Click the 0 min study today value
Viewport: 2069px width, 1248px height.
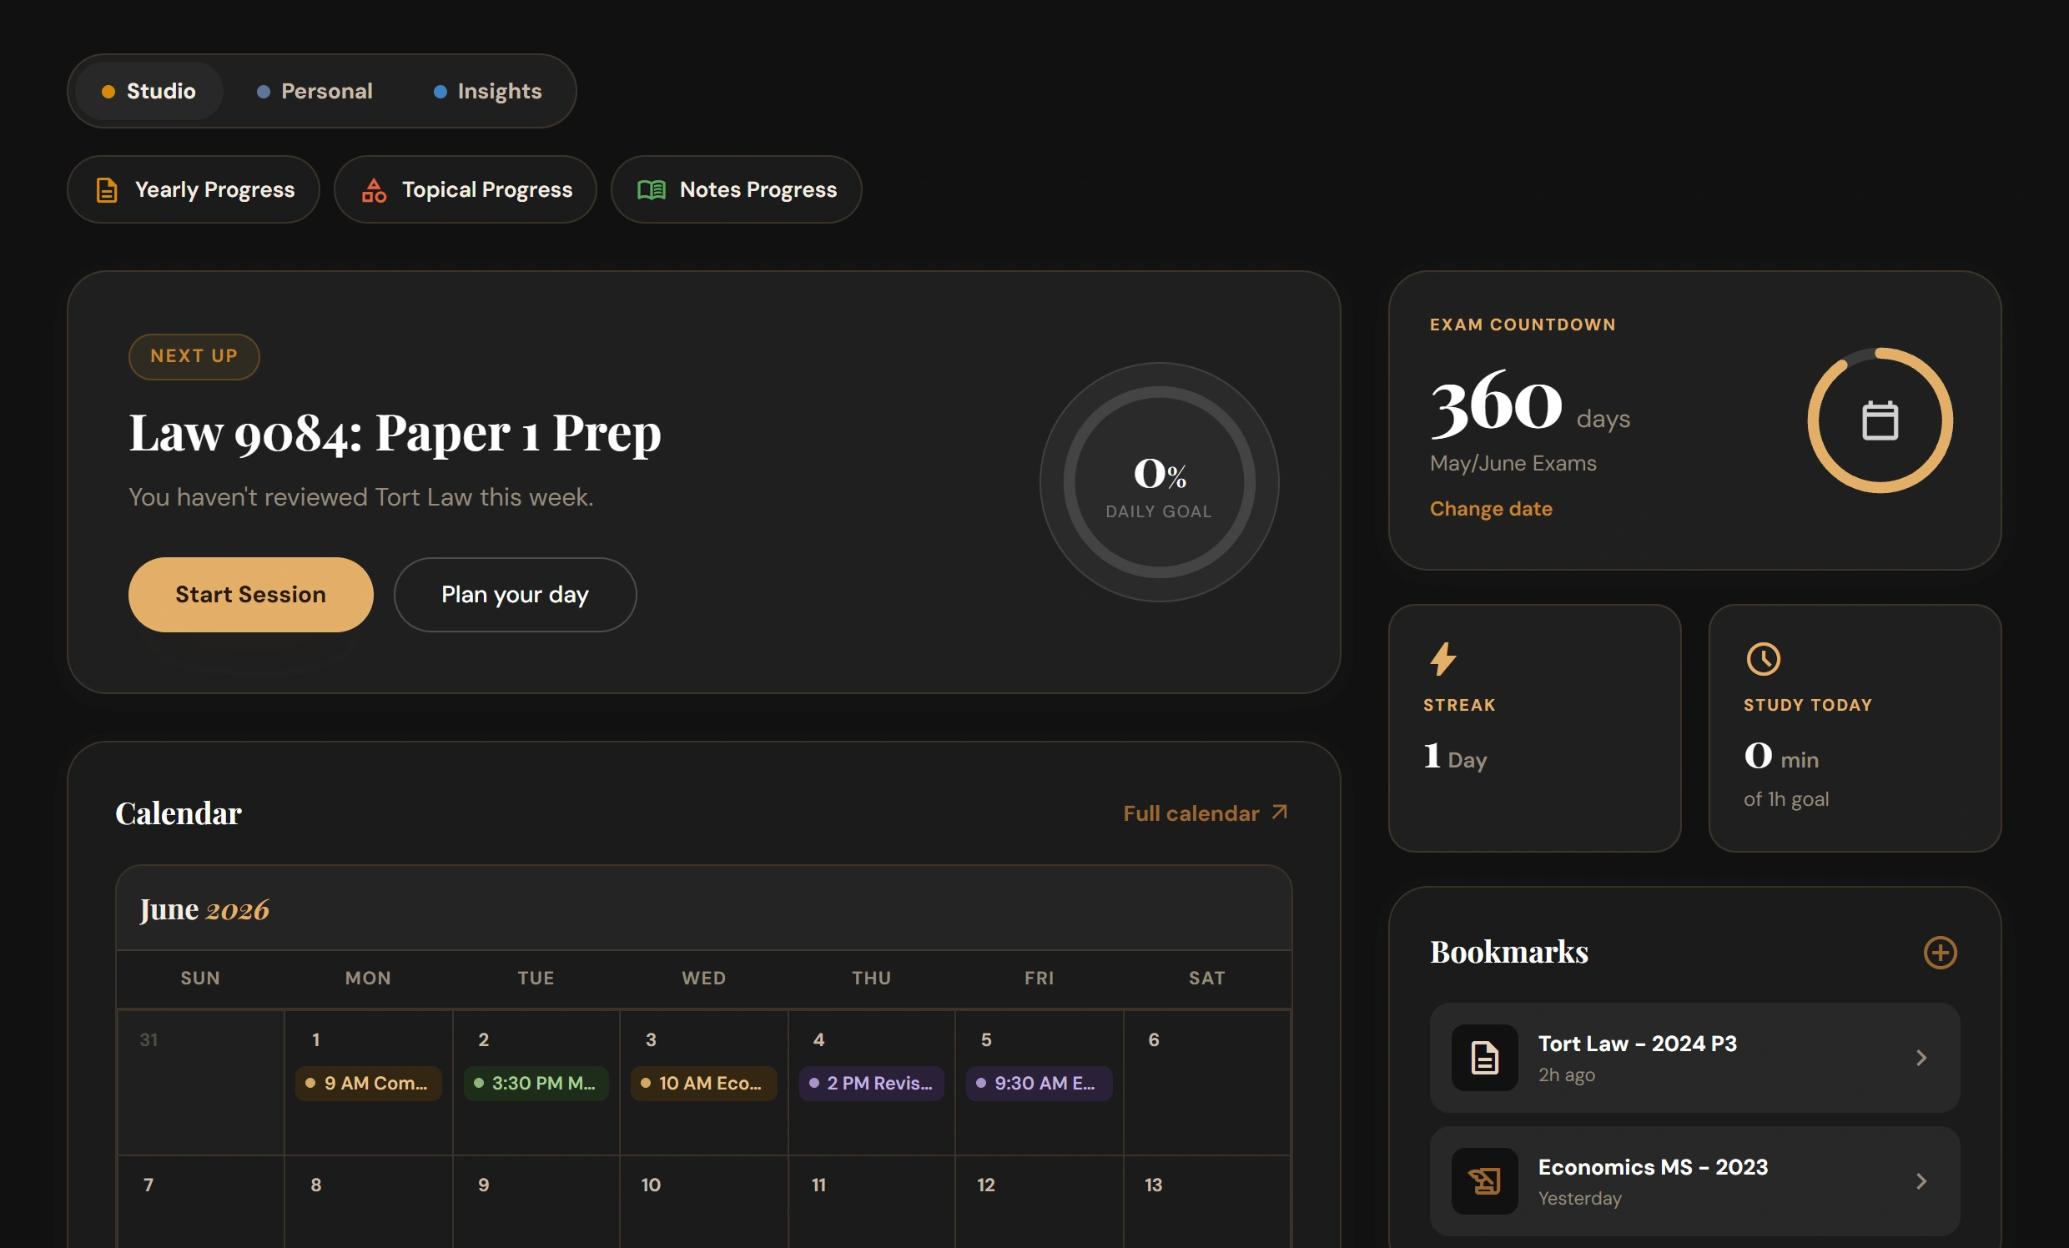coord(1780,756)
